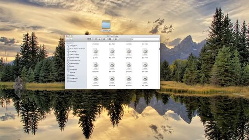Zoom the Finder window with green button
This screenshot has height=140, width=249.
pos(72,36)
